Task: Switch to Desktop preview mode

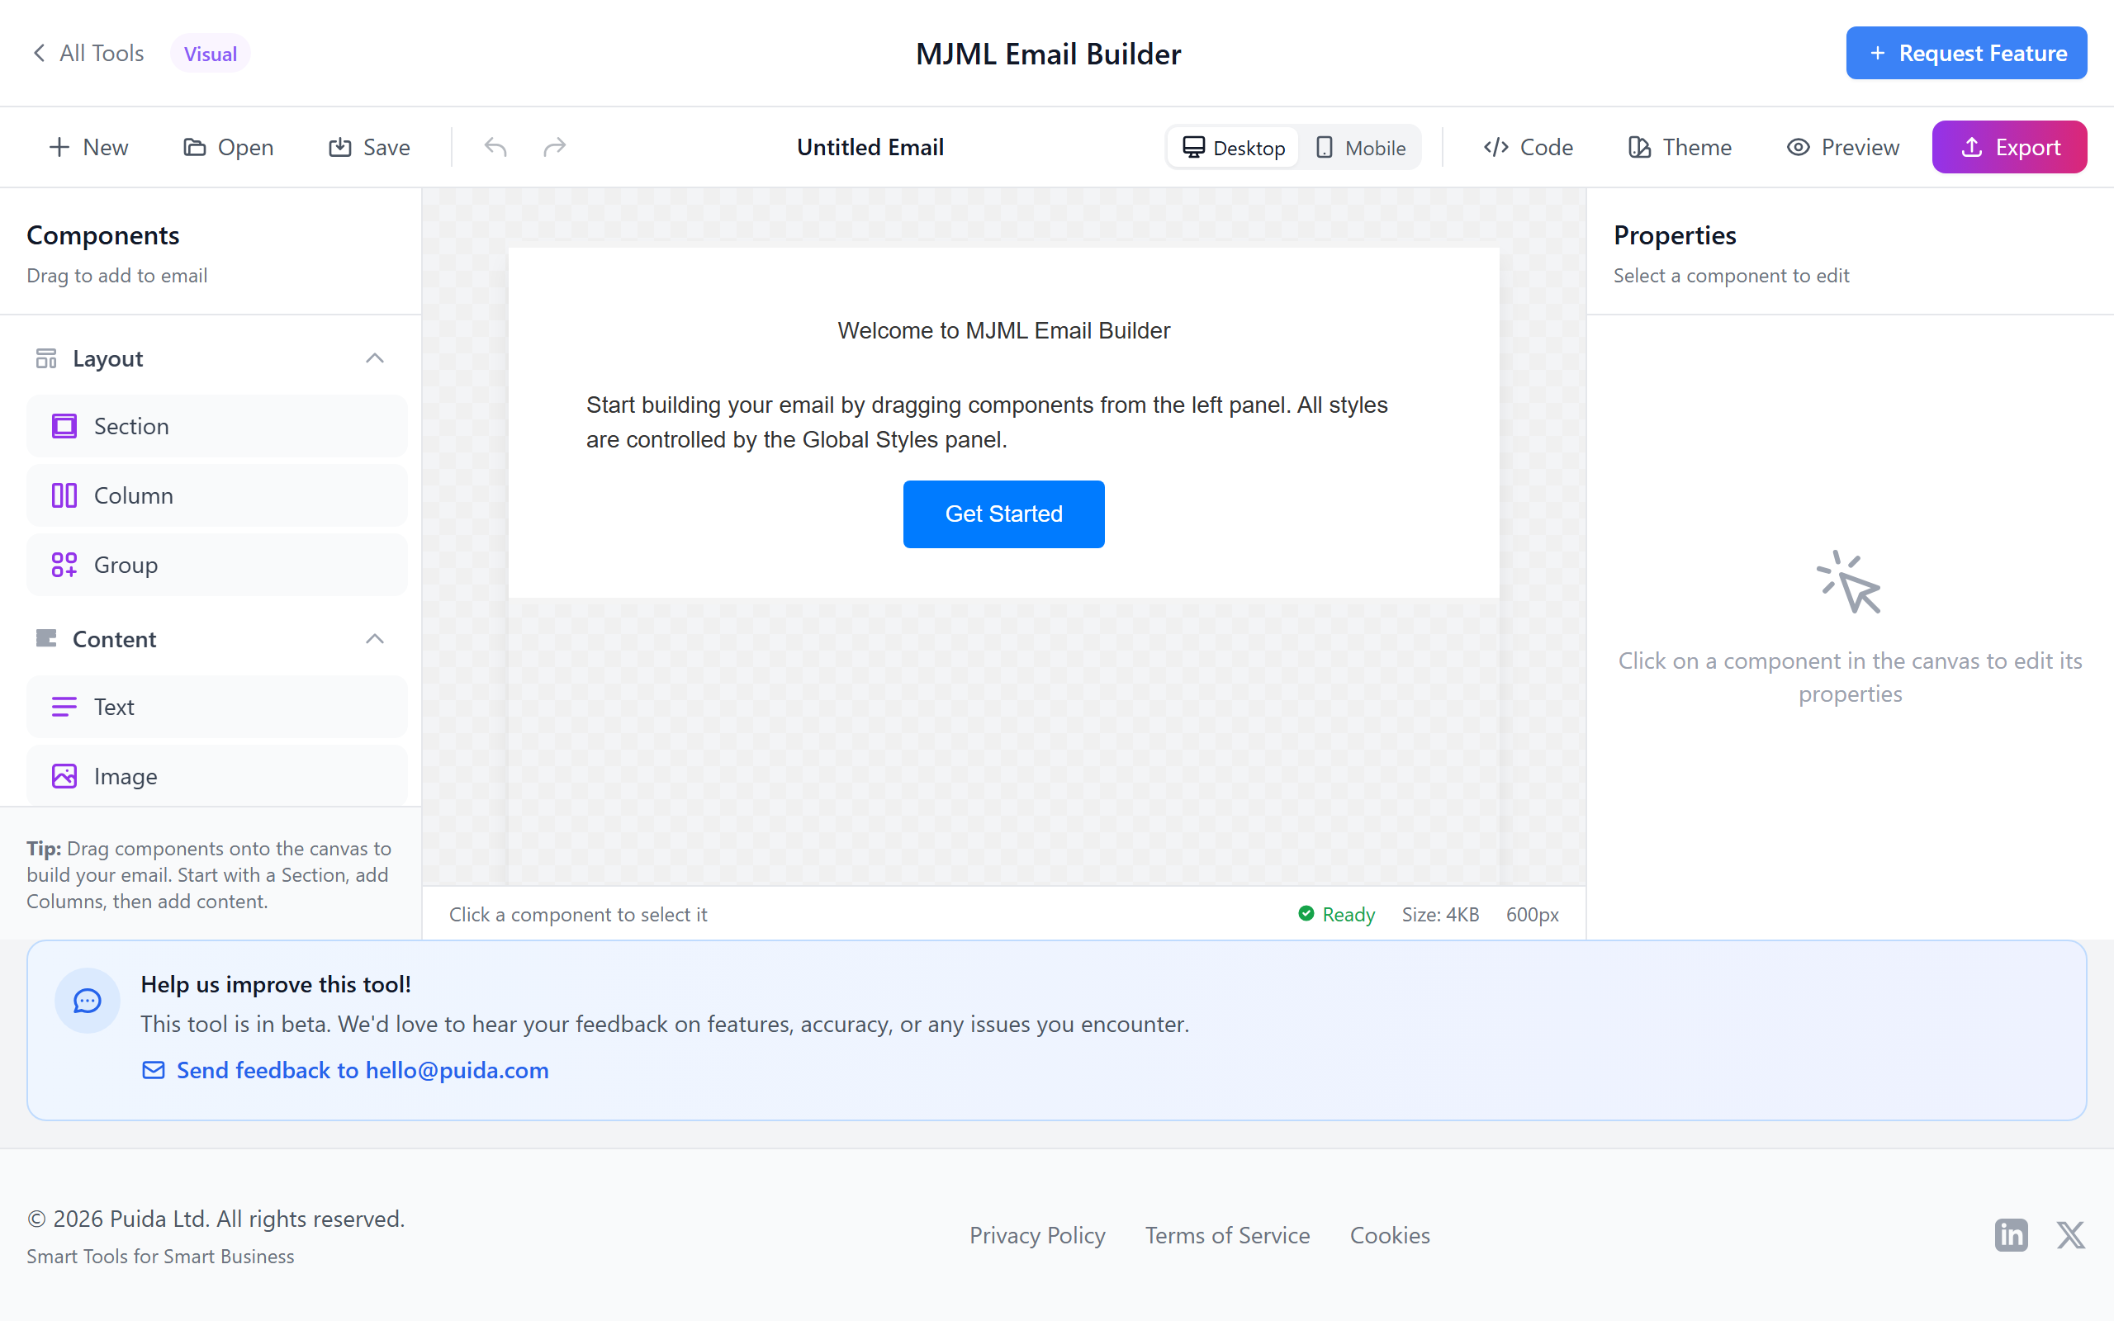Action: tap(1232, 147)
